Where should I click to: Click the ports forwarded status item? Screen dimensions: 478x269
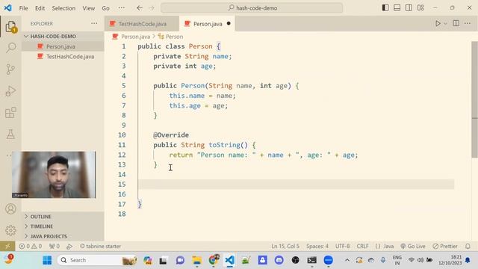coord(55,246)
